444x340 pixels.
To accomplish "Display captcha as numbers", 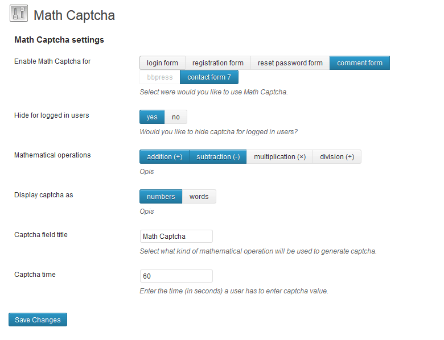I will (161, 197).
